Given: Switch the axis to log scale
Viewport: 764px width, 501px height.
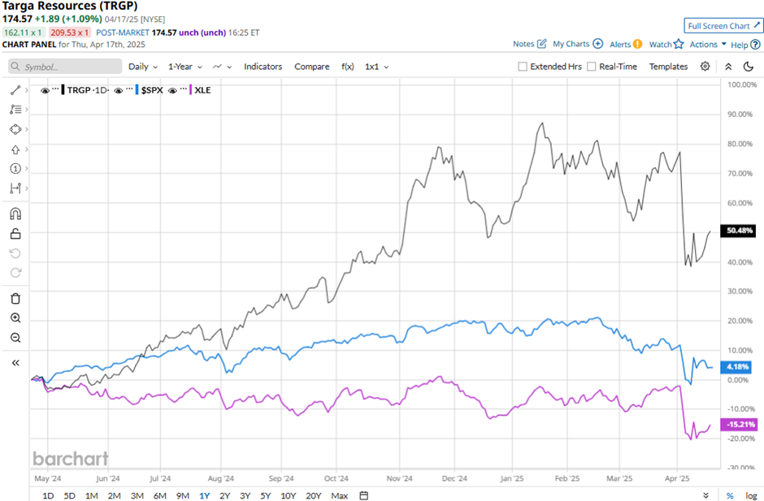Looking at the screenshot, I should pos(751,495).
